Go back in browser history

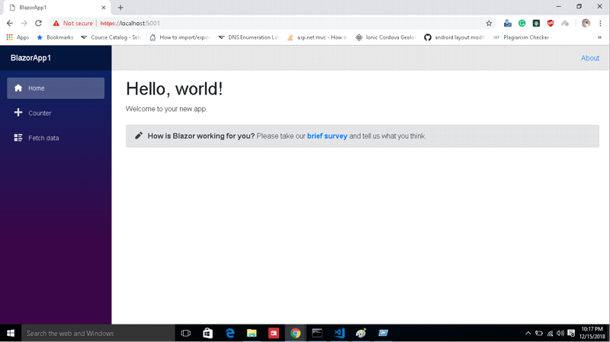tap(10, 24)
